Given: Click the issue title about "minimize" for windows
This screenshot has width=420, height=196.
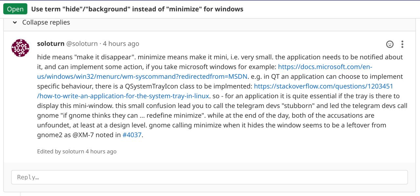Looking at the screenshot, I should point(137,9).
